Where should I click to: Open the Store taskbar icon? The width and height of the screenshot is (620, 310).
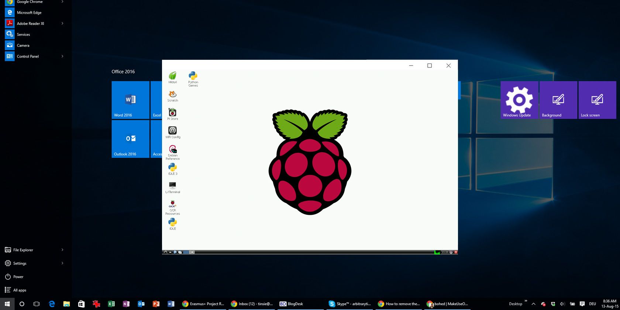[81, 304]
